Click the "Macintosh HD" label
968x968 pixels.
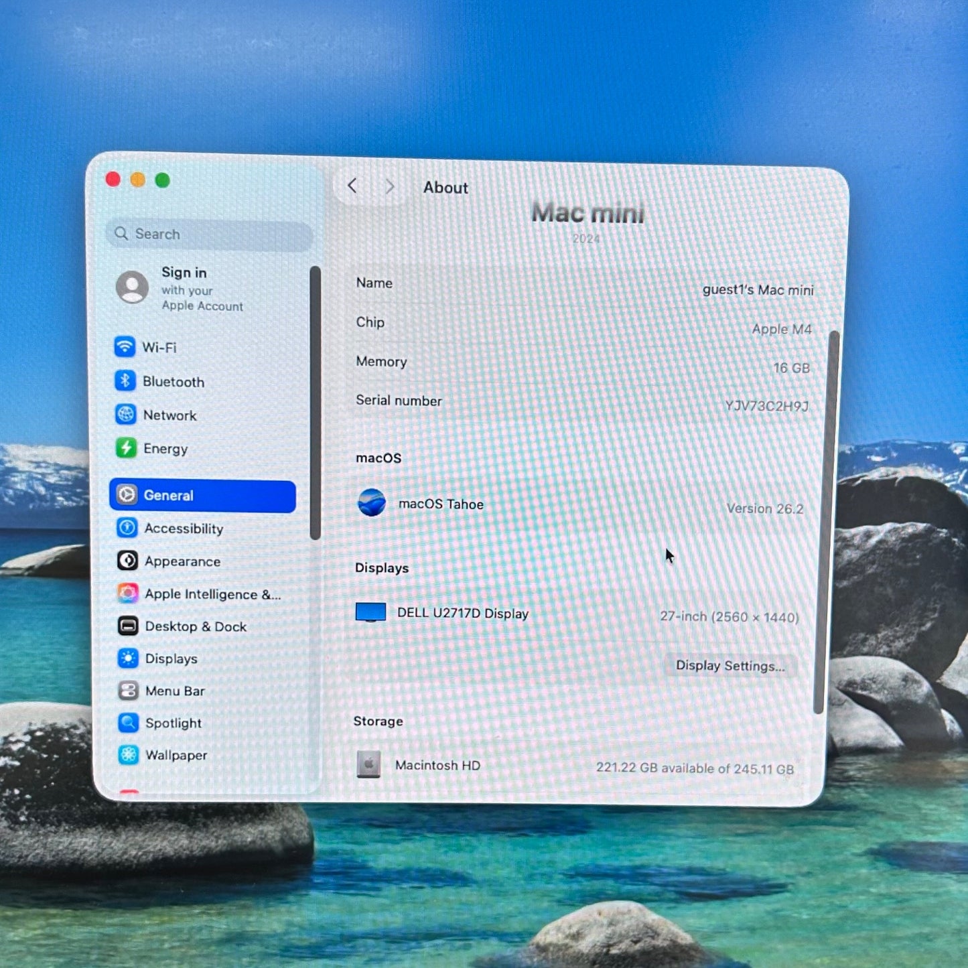[437, 765]
